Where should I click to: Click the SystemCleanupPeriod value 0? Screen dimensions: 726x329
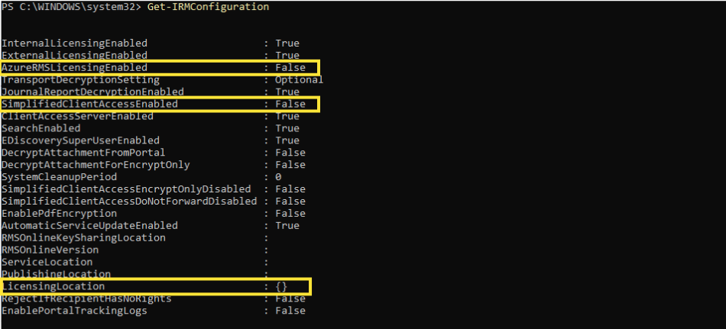click(x=278, y=177)
